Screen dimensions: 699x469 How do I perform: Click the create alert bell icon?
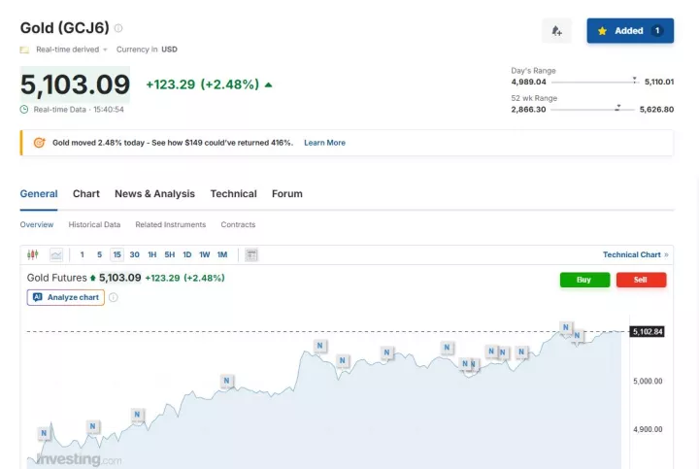click(556, 31)
